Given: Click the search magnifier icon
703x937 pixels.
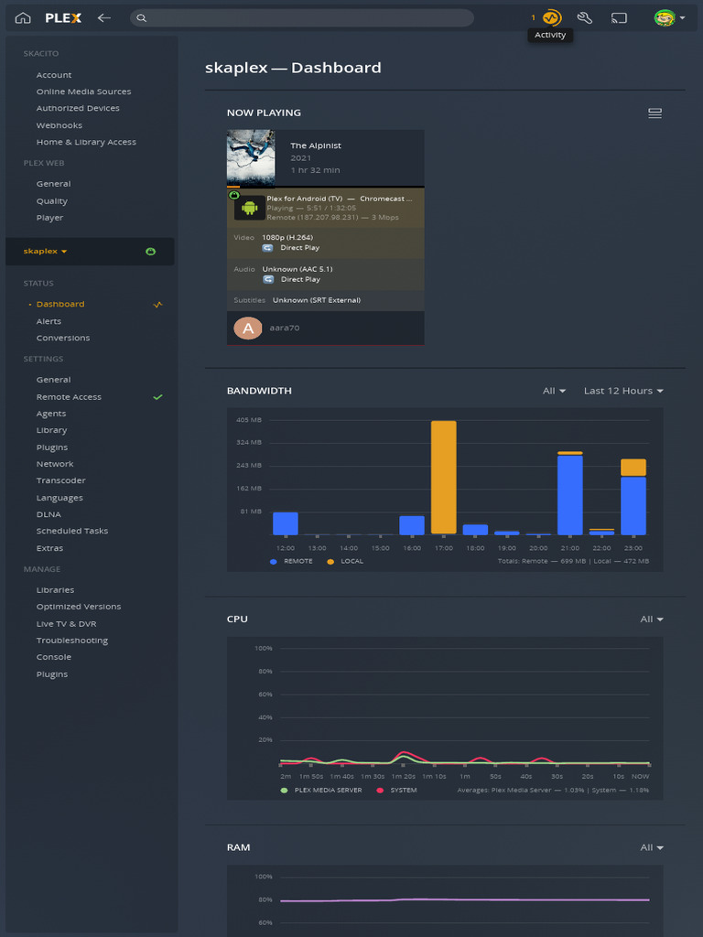Looking at the screenshot, I should click(141, 18).
